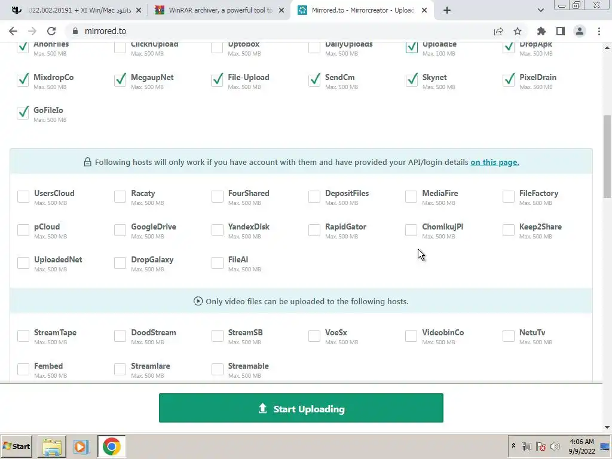
Task: Close the Mirrored.to tab
Action: click(424, 11)
